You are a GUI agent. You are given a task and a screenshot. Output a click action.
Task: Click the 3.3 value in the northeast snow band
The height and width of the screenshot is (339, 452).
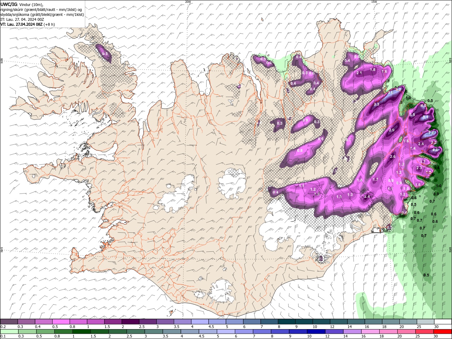click(x=376, y=104)
